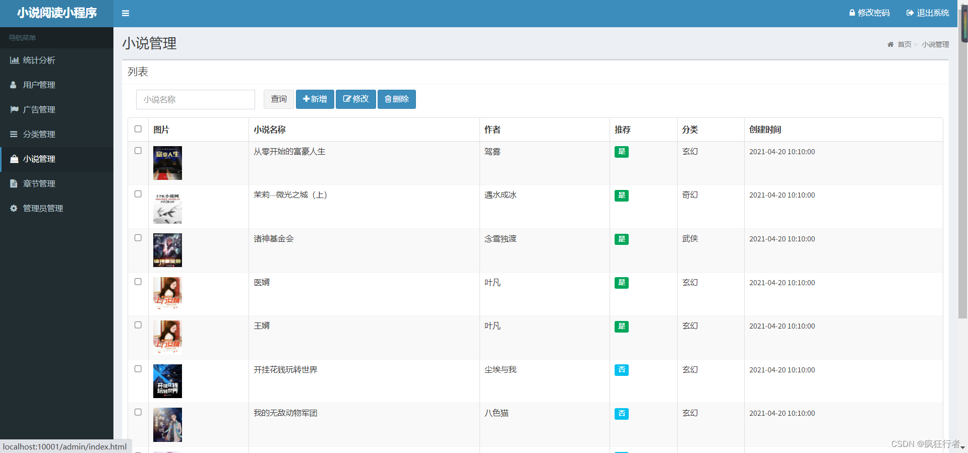This screenshot has height=453, width=968.
Task: Click the author name 尘埃与我
Action: click(x=501, y=370)
